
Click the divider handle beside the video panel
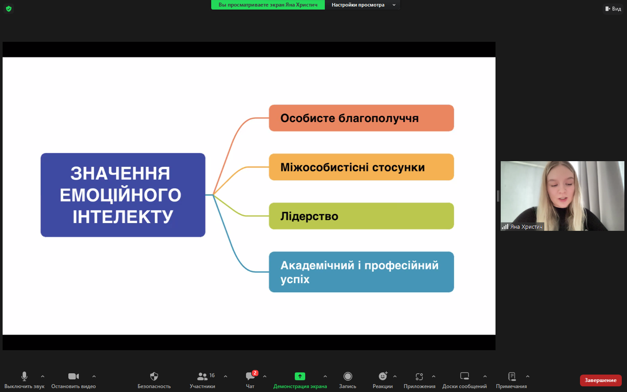(x=498, y=196)
